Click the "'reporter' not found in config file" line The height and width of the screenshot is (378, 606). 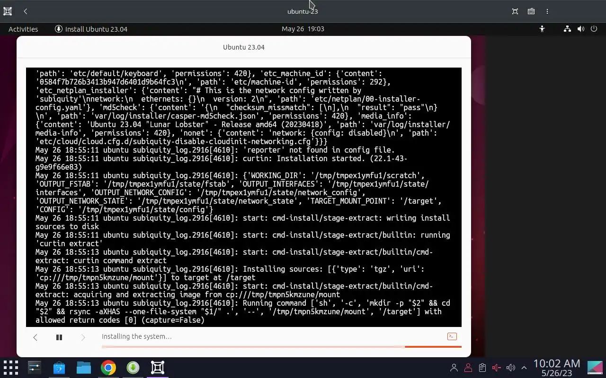click(x=215, y=150)
